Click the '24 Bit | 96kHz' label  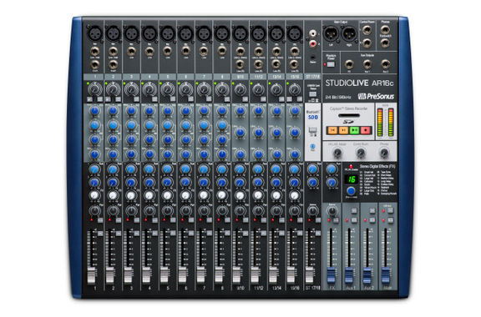click(x=338, y=97)
